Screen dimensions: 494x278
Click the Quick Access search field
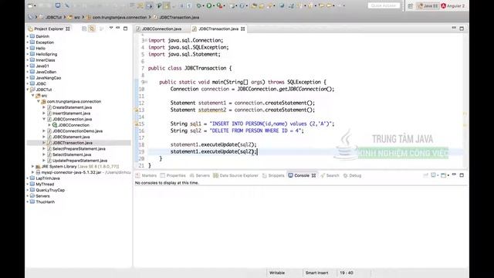[x=384, y=5]
